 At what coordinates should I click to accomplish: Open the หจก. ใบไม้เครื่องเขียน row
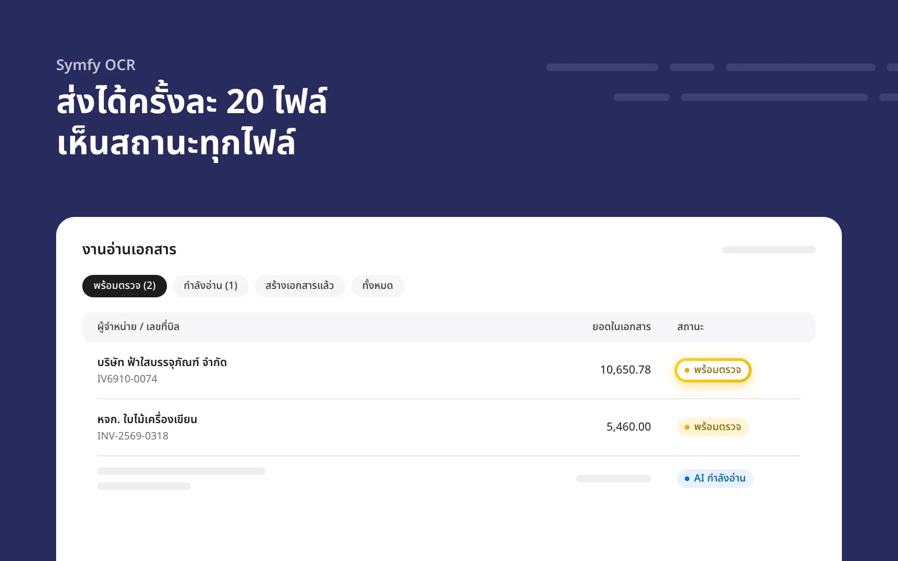pyautogui.click(x=449, y=427)
